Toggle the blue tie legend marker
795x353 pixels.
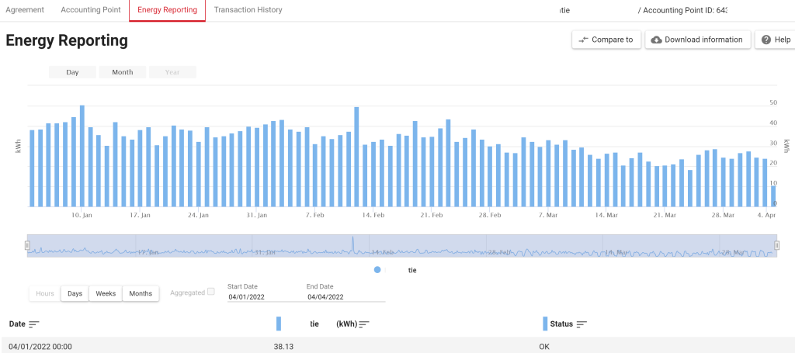click(378, 270)
